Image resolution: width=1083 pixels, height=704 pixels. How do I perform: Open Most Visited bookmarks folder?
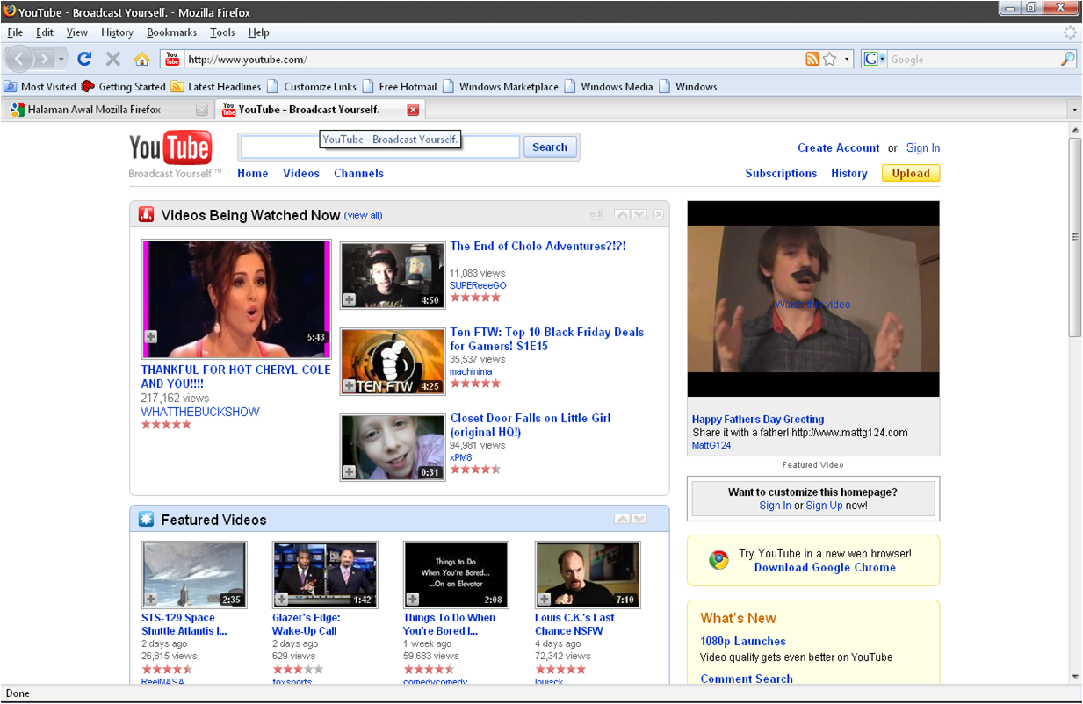coord(40,86)
